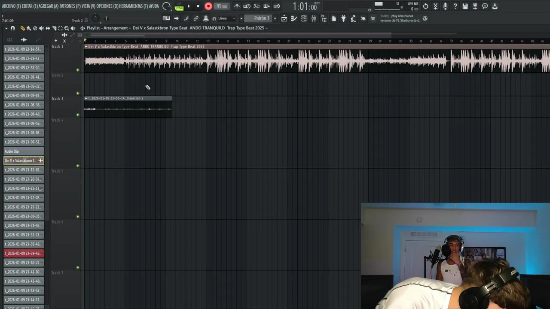Open the AYUDA menu
The height and width of the screenshot is (309, 550).
[x=154, y=6]
